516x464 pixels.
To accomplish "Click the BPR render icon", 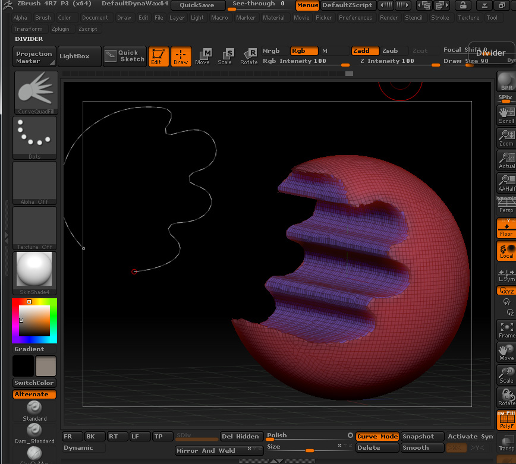I will click(506, 81).
